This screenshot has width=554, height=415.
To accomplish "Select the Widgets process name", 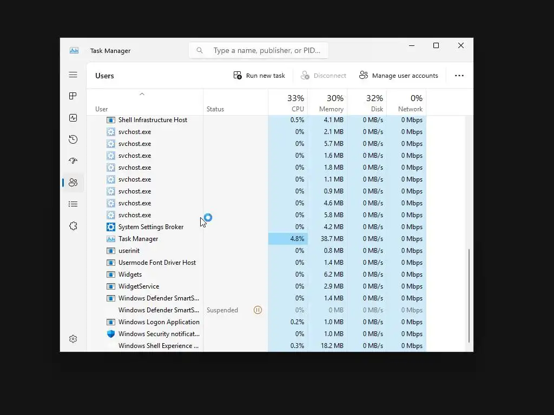I will pyautogui.click(x=130, y=275).
